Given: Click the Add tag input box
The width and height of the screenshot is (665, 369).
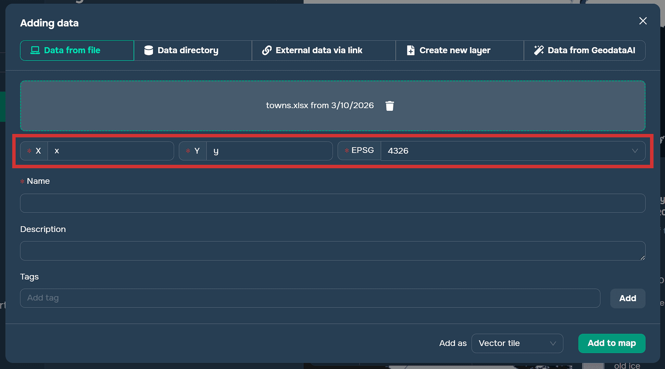Looking at the screenshot, I should pyautogui.click(x=310, y=298).
